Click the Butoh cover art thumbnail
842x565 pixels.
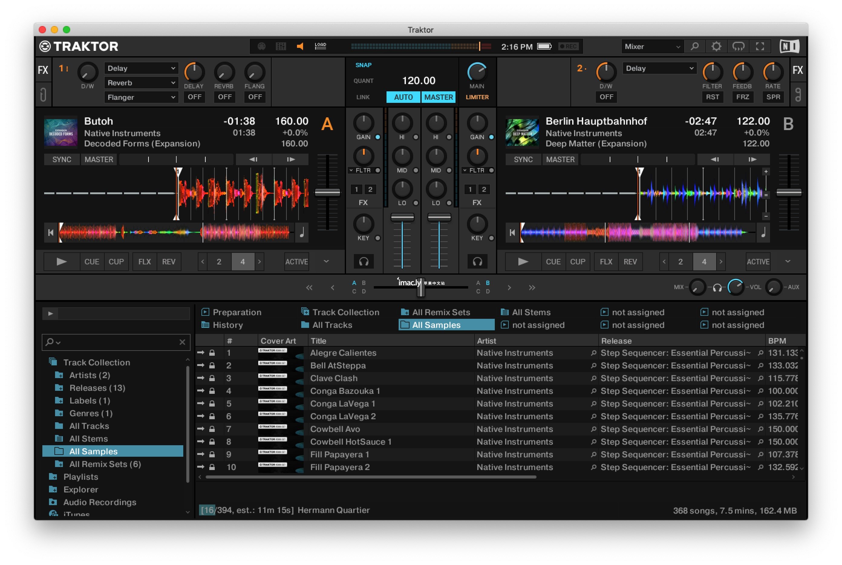(60, 132)
